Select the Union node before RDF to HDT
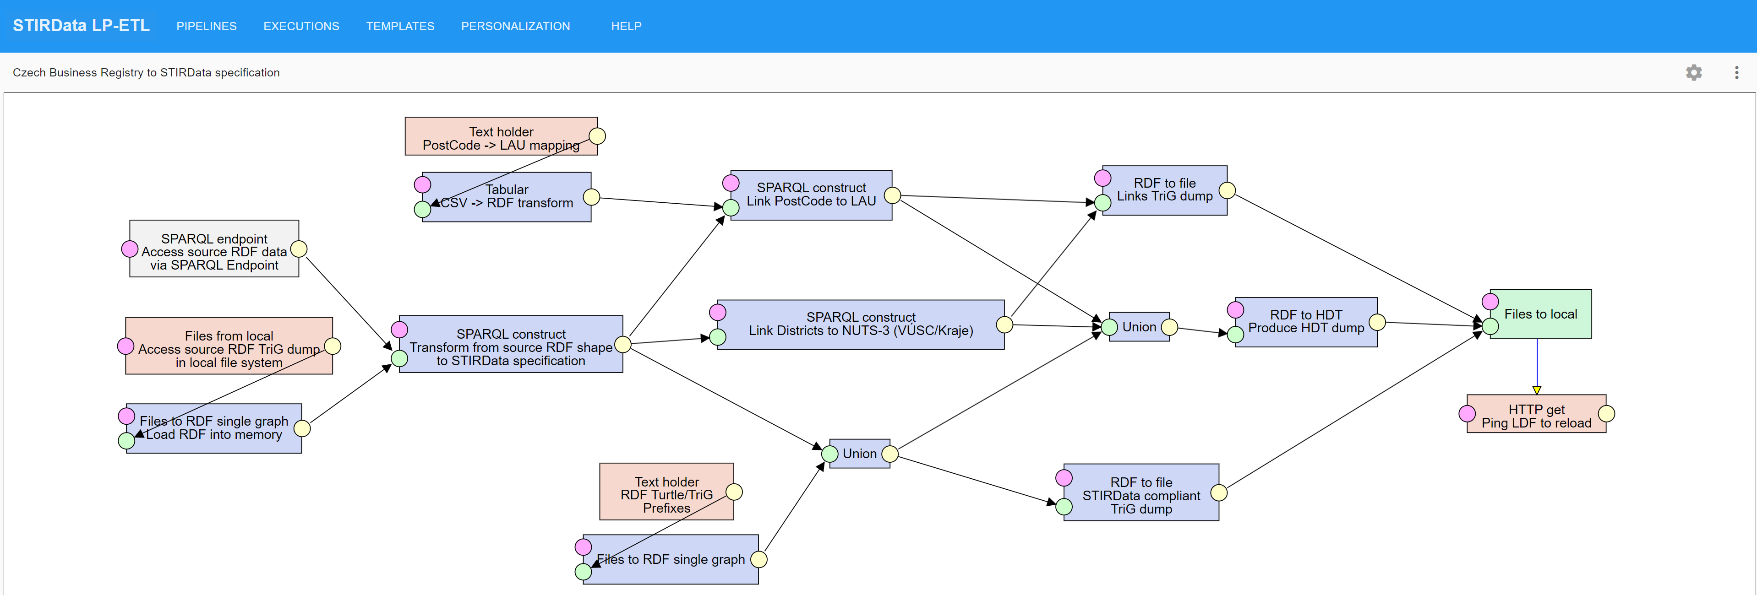Viewport: 1757px width, 595px height. click(x=1140, y=327)
